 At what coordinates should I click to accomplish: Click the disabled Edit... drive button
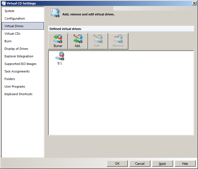click(98, 41)
